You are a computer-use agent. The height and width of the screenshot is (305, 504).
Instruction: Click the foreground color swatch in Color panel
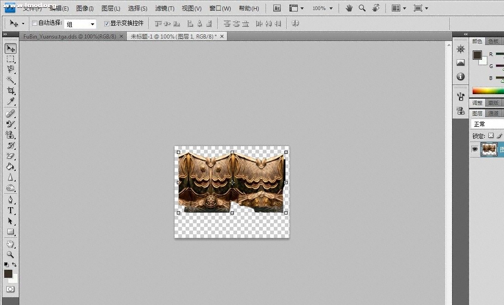point(477,55)
